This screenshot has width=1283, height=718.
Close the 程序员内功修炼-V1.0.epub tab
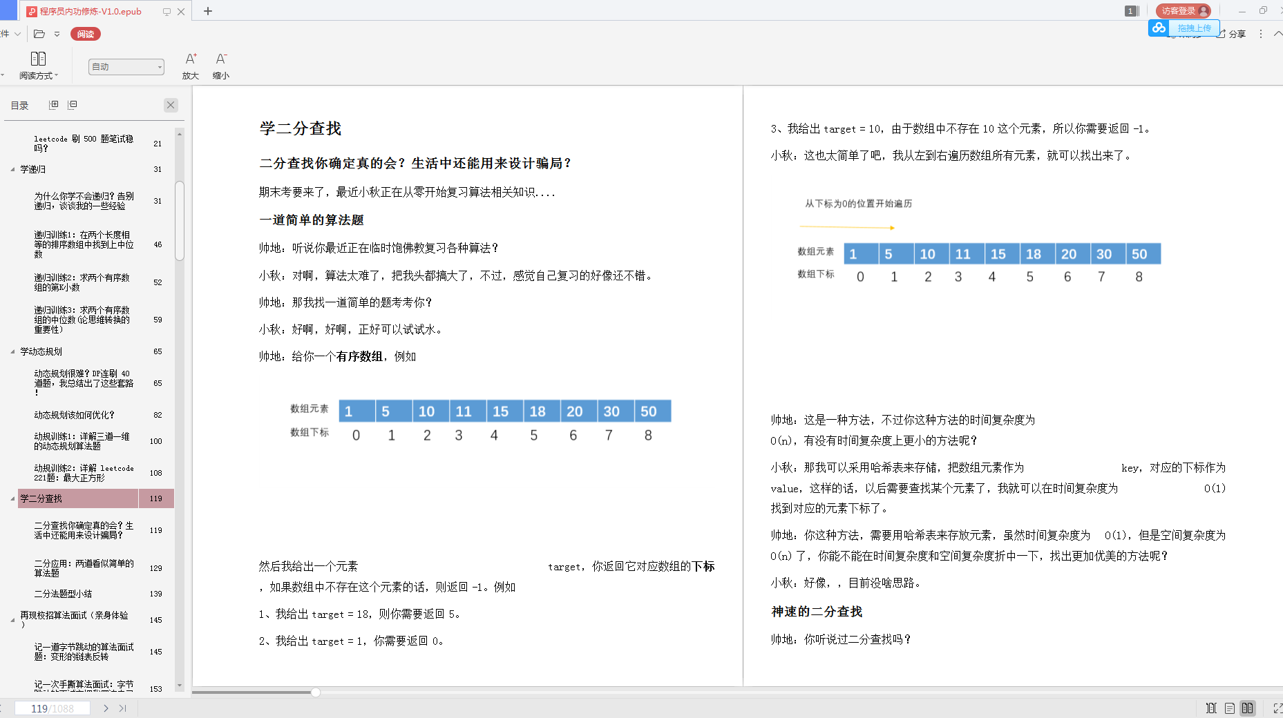pos(181,12)
